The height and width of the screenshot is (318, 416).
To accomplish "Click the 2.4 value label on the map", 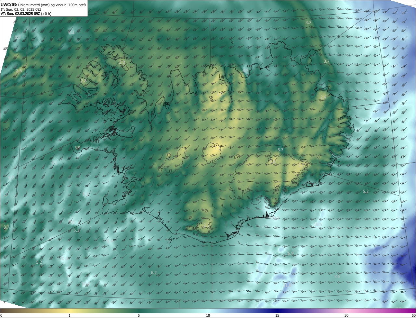I will (x=323, y=97).
